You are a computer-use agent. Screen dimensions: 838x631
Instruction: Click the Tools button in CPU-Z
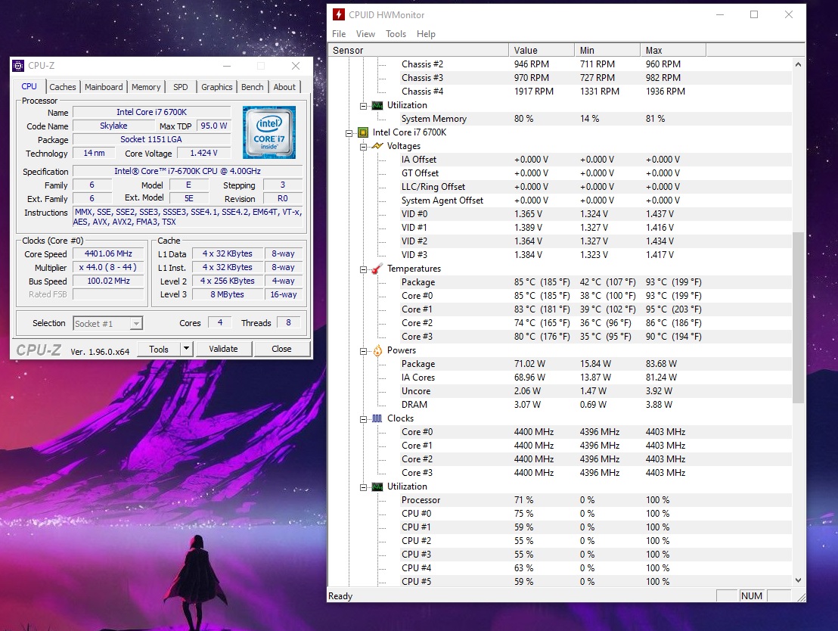point(159,349)
